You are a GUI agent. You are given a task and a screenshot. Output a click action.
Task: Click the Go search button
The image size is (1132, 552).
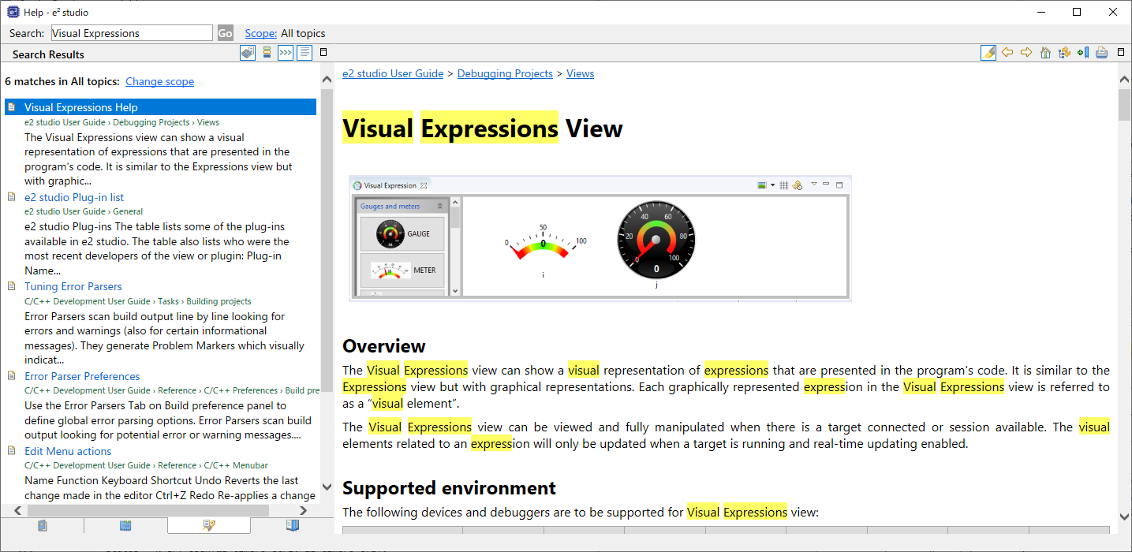point(226,33)
